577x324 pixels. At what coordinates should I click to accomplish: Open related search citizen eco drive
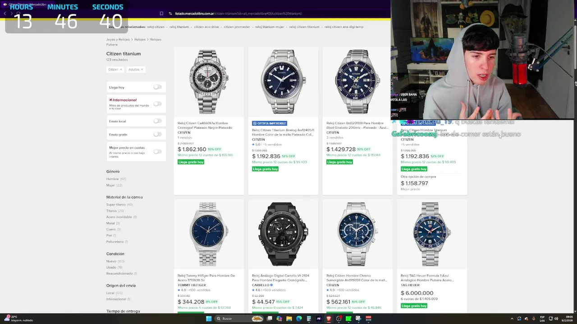[206, 27]
